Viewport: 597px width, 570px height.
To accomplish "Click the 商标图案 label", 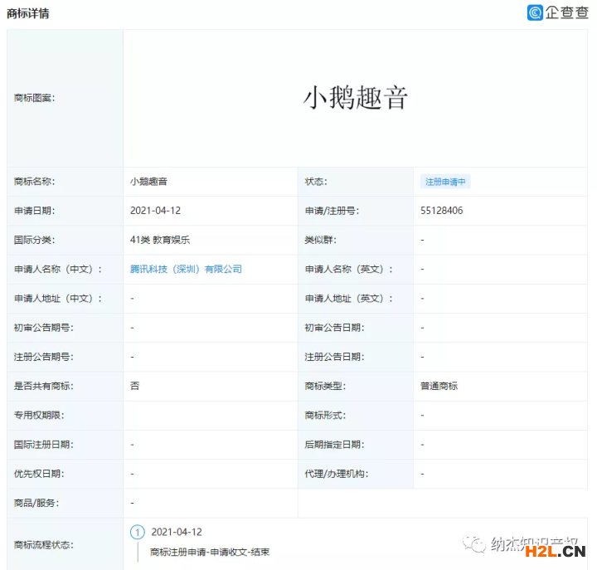I will [34, 98].
